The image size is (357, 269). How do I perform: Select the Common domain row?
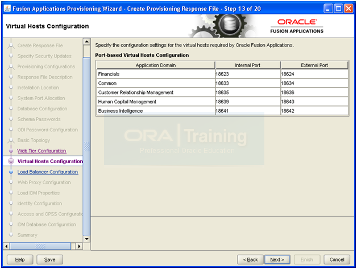pyautogui.click(x=156, y=83)
